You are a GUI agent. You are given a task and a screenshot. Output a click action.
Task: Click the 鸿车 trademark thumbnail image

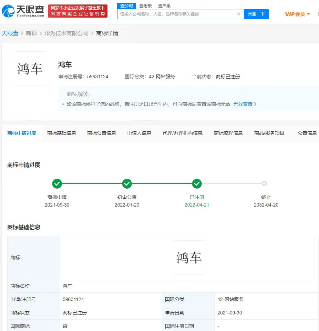click(30, 69)
